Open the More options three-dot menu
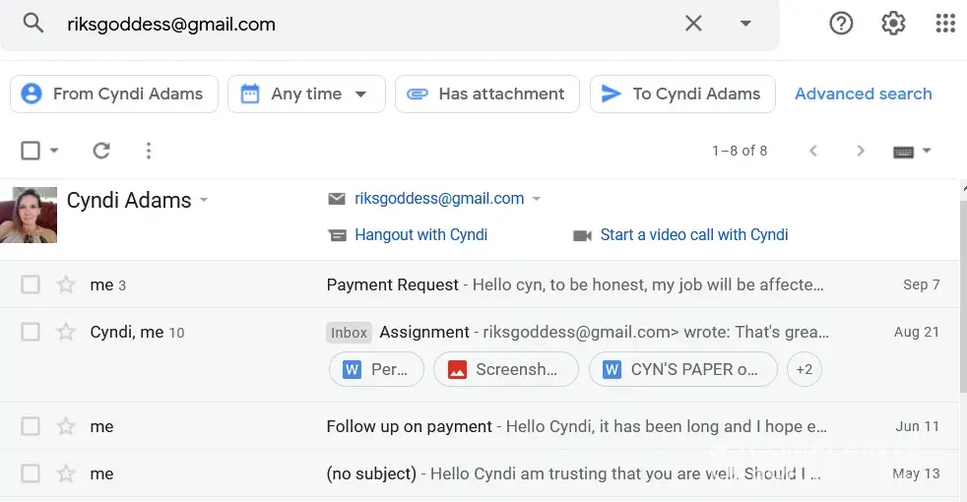967x502 pixels. point(149,151)
